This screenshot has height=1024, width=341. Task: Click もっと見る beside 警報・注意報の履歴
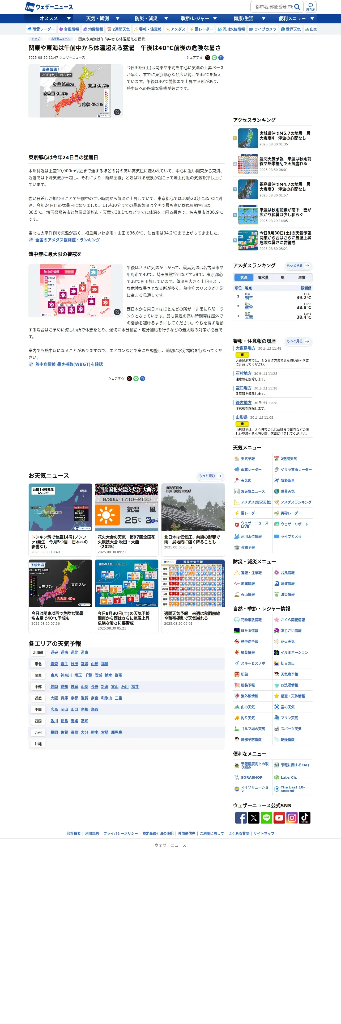298,341
